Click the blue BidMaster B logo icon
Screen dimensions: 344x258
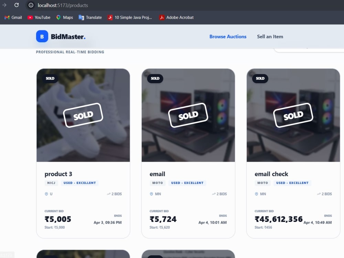point(42,36)
